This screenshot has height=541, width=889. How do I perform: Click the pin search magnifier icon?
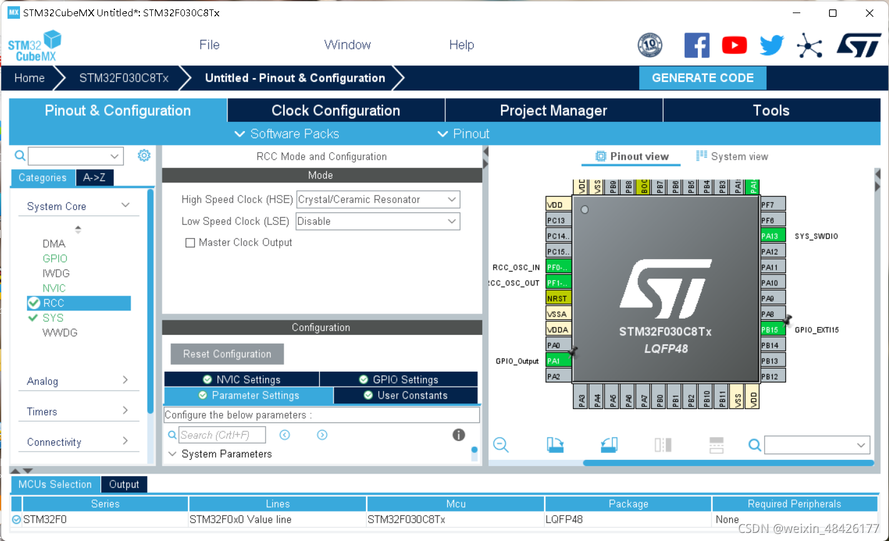pyautogui.click(x=755, y=445)
